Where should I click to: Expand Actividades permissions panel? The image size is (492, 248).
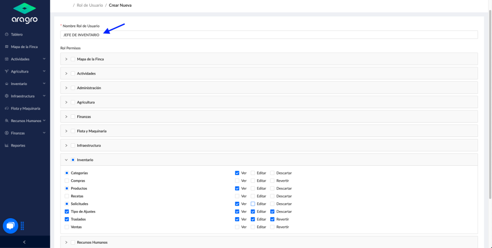coord(66,74)
